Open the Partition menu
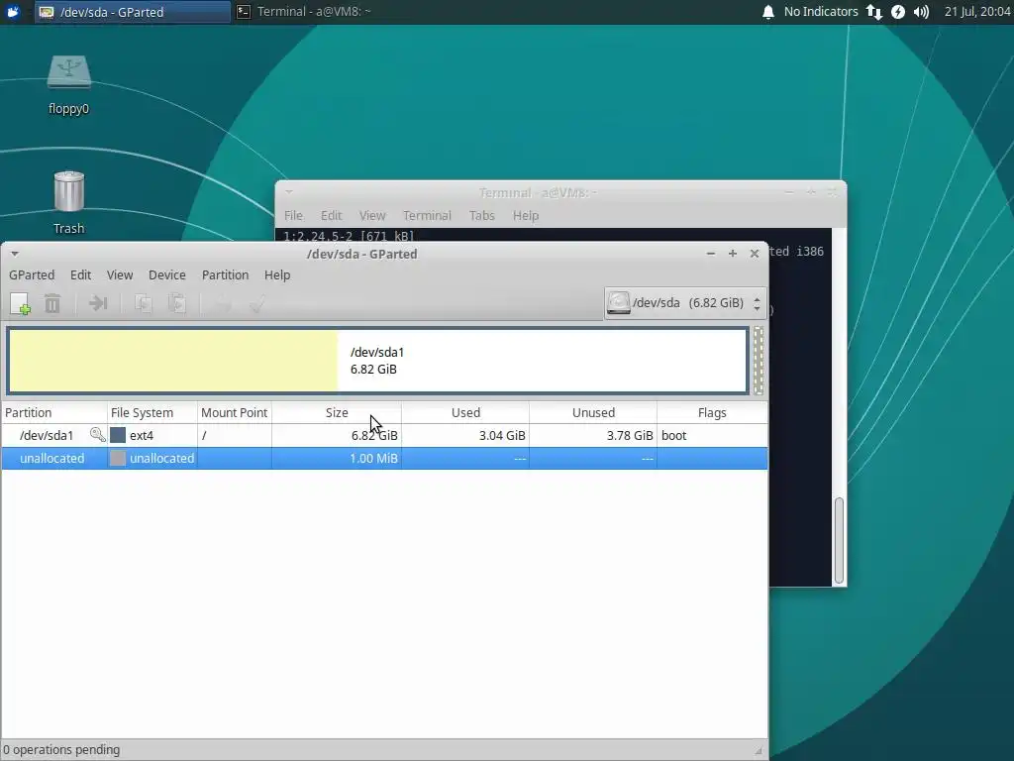 click(225, 275)
